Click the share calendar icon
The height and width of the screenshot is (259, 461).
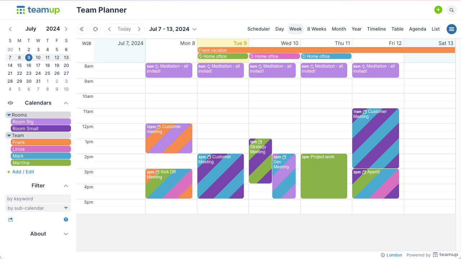[10, 219]
